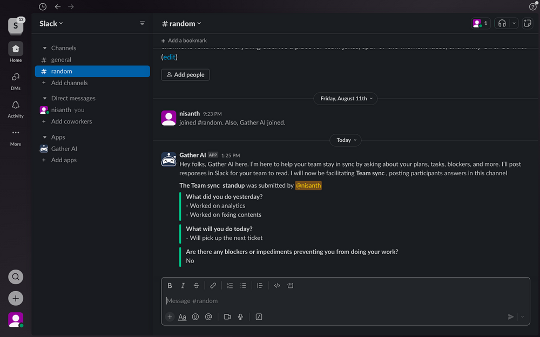This screenshot has height=337, width=540.
Task: Open your profile avatar at bottom left
Action: (x=16, y=320)
